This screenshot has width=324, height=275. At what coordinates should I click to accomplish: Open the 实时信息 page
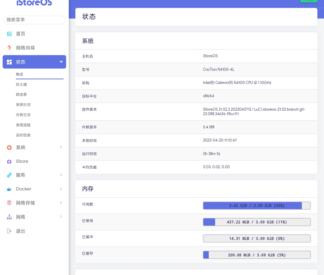[x=23, y=135]
